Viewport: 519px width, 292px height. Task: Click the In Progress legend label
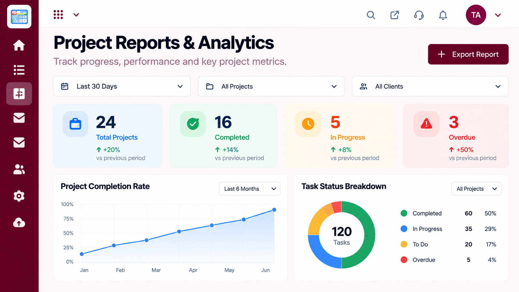[x=427, y=229]
